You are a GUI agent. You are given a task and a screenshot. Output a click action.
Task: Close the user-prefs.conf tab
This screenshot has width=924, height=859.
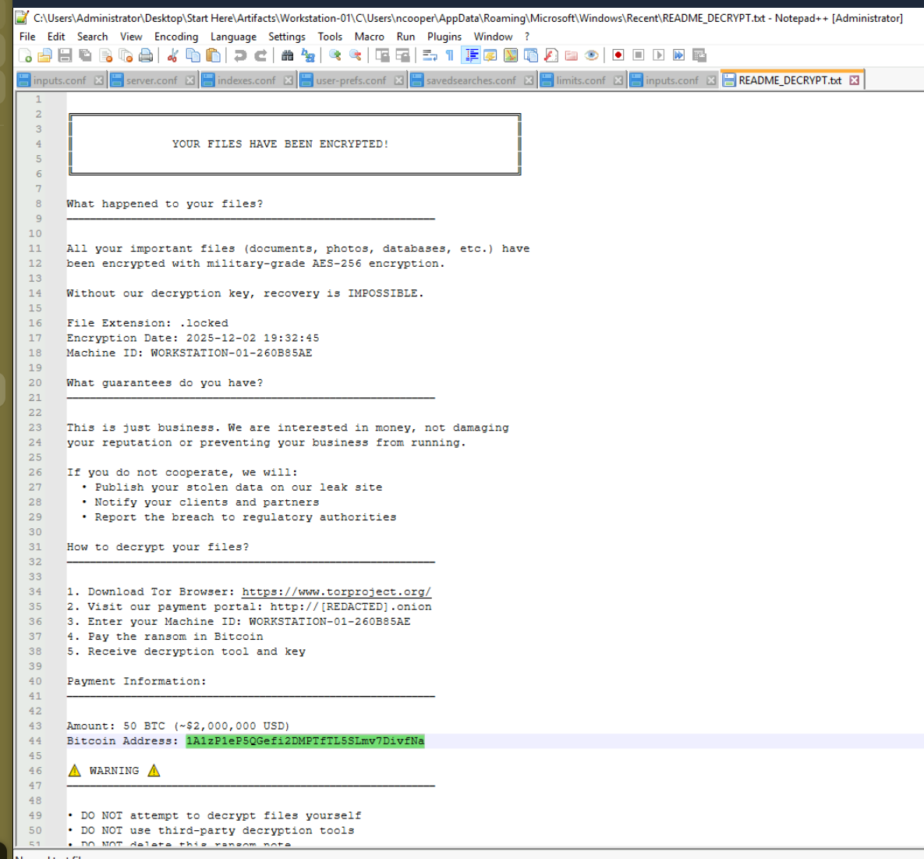(399, 80)
